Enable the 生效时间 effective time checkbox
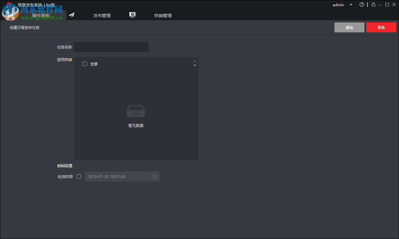 [79, 176]
